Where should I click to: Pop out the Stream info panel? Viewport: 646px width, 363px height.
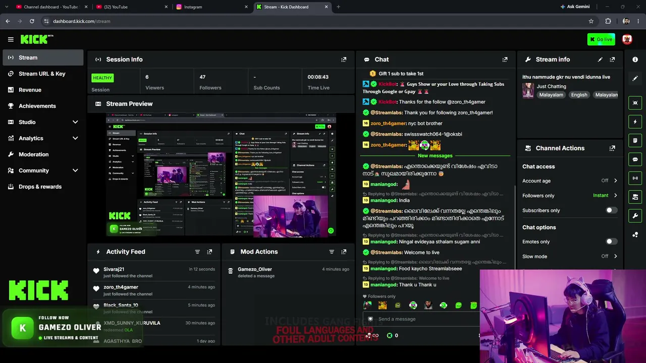click(612, 59)
